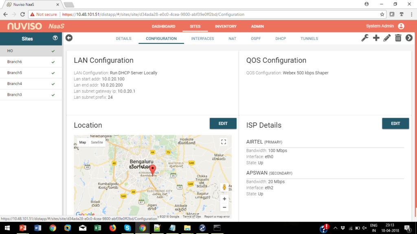Image resolution: width=417 pixels, height=234 pixels.
Task: Switch to the DHCP tab
Action: (281, 39)
